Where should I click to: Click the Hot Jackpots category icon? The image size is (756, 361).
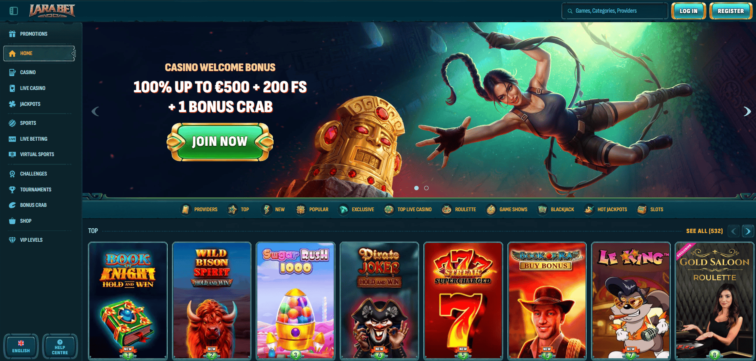coord(589,209)
